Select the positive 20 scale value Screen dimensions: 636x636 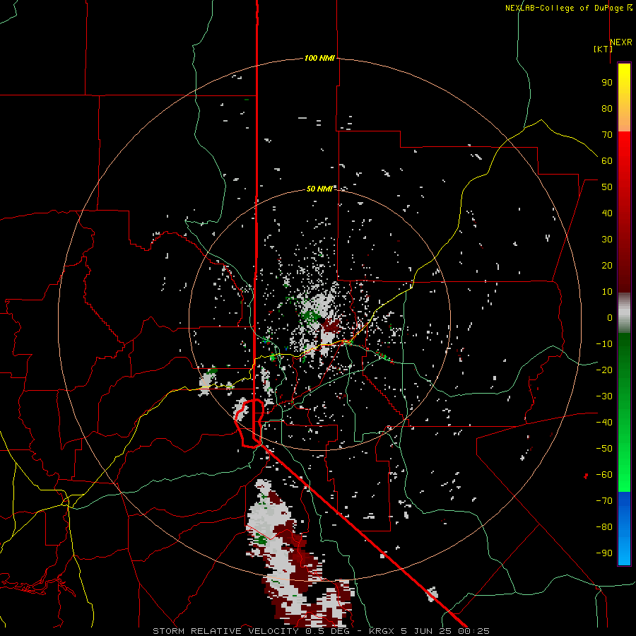point(607,265)
